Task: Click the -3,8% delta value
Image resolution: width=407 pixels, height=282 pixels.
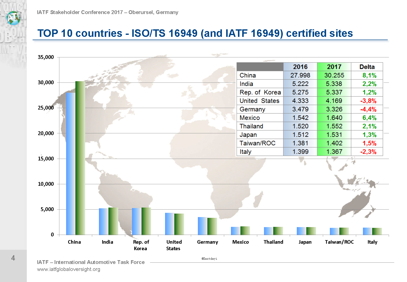Action: (368, 101)
